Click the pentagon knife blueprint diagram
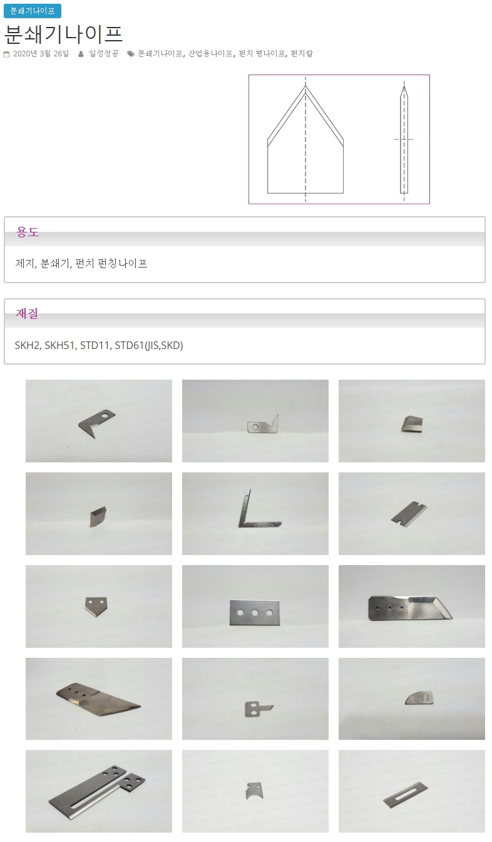This screenshot has height=842, width=492. 339,139
